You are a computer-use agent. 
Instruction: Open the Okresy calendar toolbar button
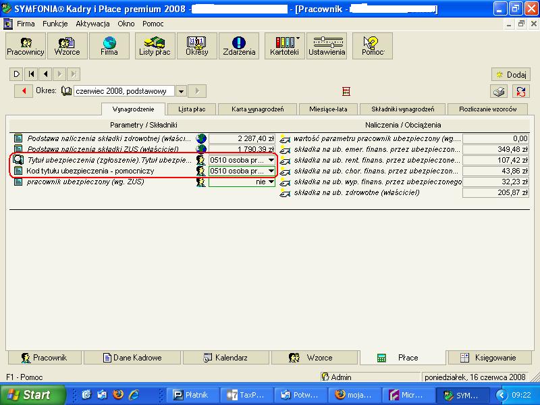[x=197, y=46]
